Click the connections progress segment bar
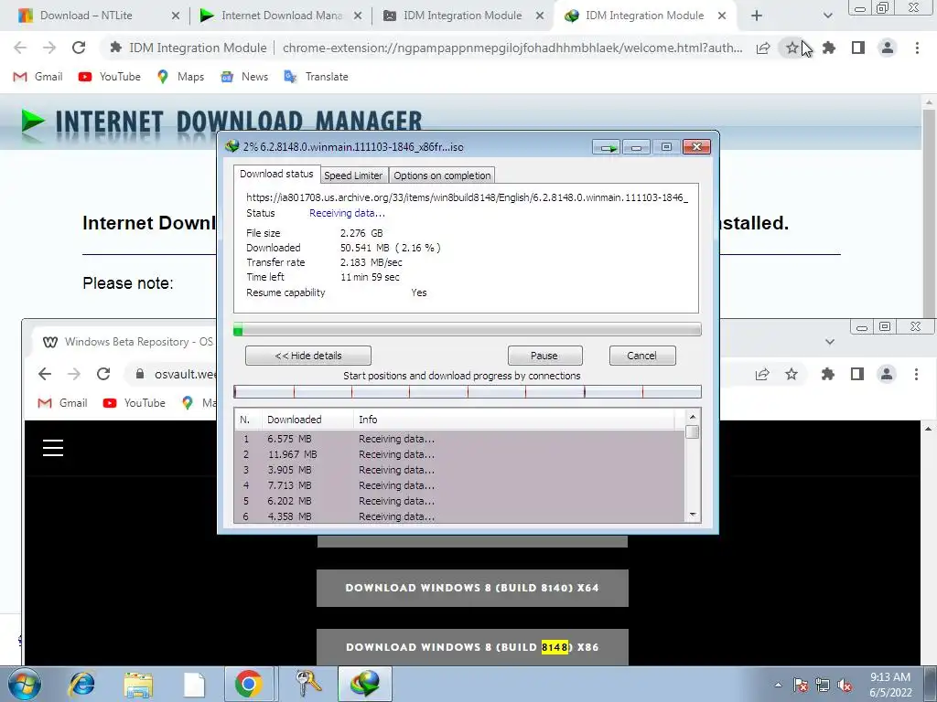This screenshot has width=937, height=702. tap(468, 391)
